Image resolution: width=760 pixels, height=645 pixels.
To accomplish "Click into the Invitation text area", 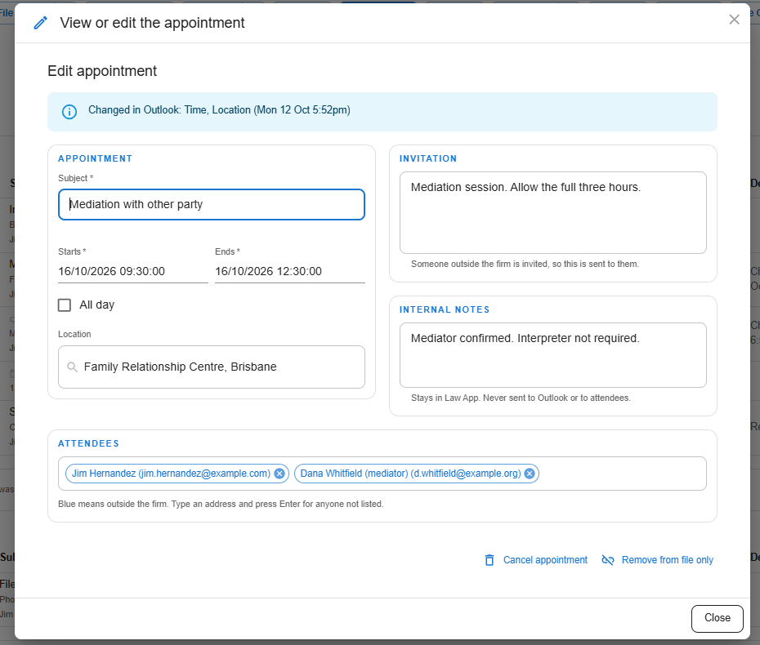I will point(553,212).
